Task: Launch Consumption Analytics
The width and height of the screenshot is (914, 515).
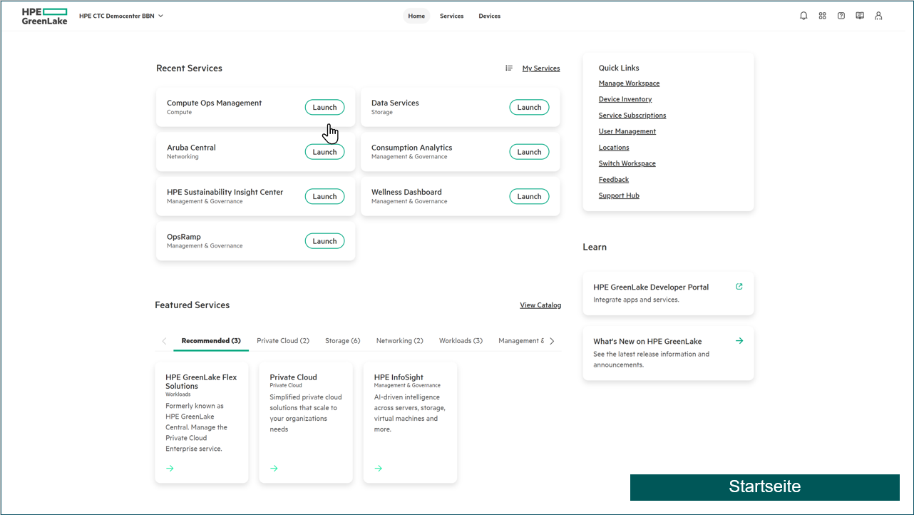Action: 529,152
